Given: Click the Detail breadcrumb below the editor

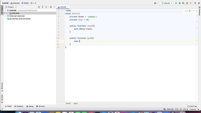Looking at the screenshot, I should click(68, 103).
